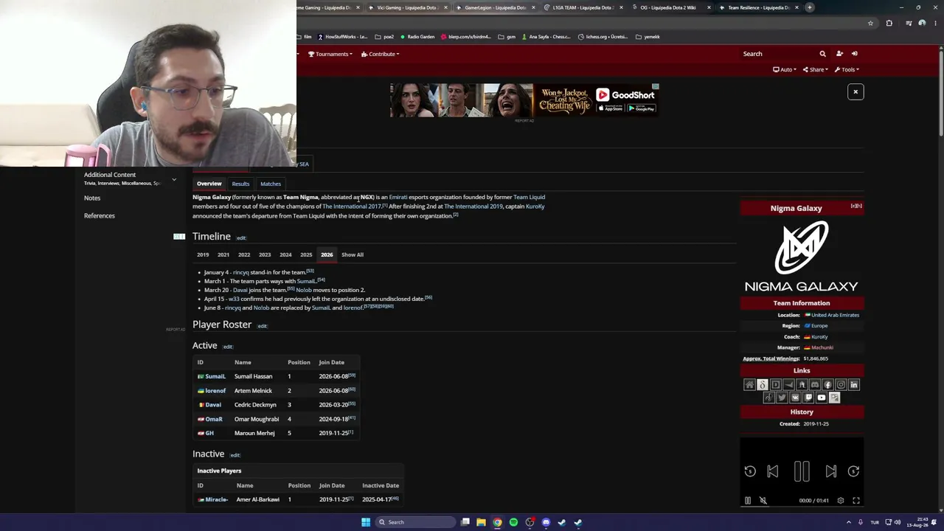
Task: Unmute the video player audio
Action: point(763,501)
